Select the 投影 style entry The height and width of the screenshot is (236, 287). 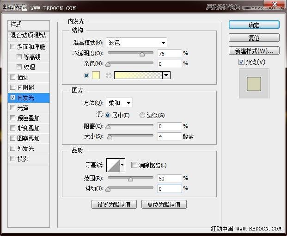pos(29,159)
